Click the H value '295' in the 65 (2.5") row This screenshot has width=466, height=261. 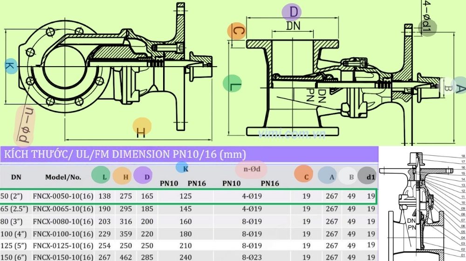(126, 209)
